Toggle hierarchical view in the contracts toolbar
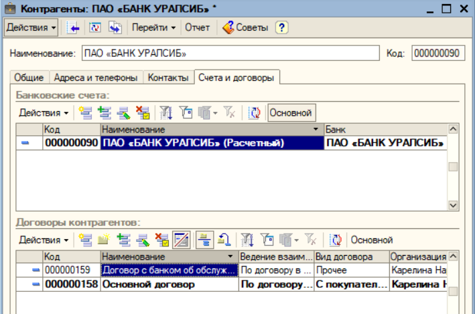Screen dimensions: 475x314 click(181, 240)
